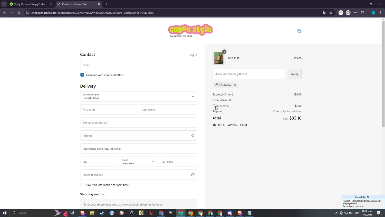Open the Chrome profile avatar J

click(373, 13)
